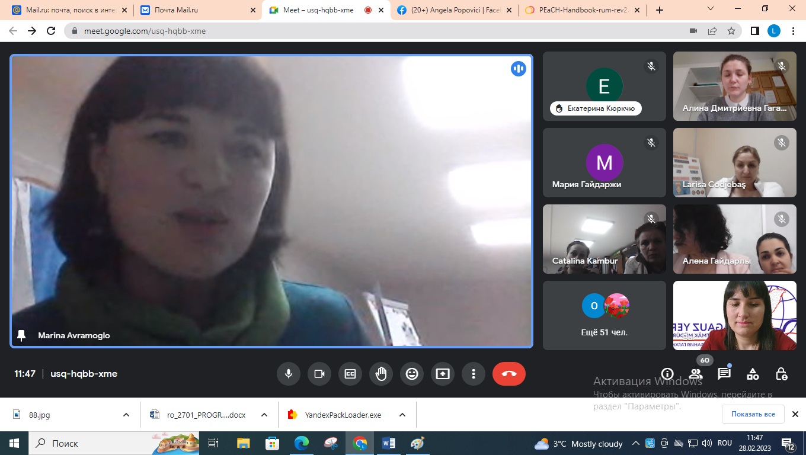Expand the tab search chevron
The width and height of the screenshot is (806, 455).
pos(711,9)
